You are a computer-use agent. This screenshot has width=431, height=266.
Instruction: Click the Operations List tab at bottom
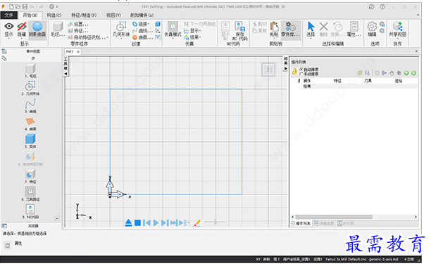point(301,224)
